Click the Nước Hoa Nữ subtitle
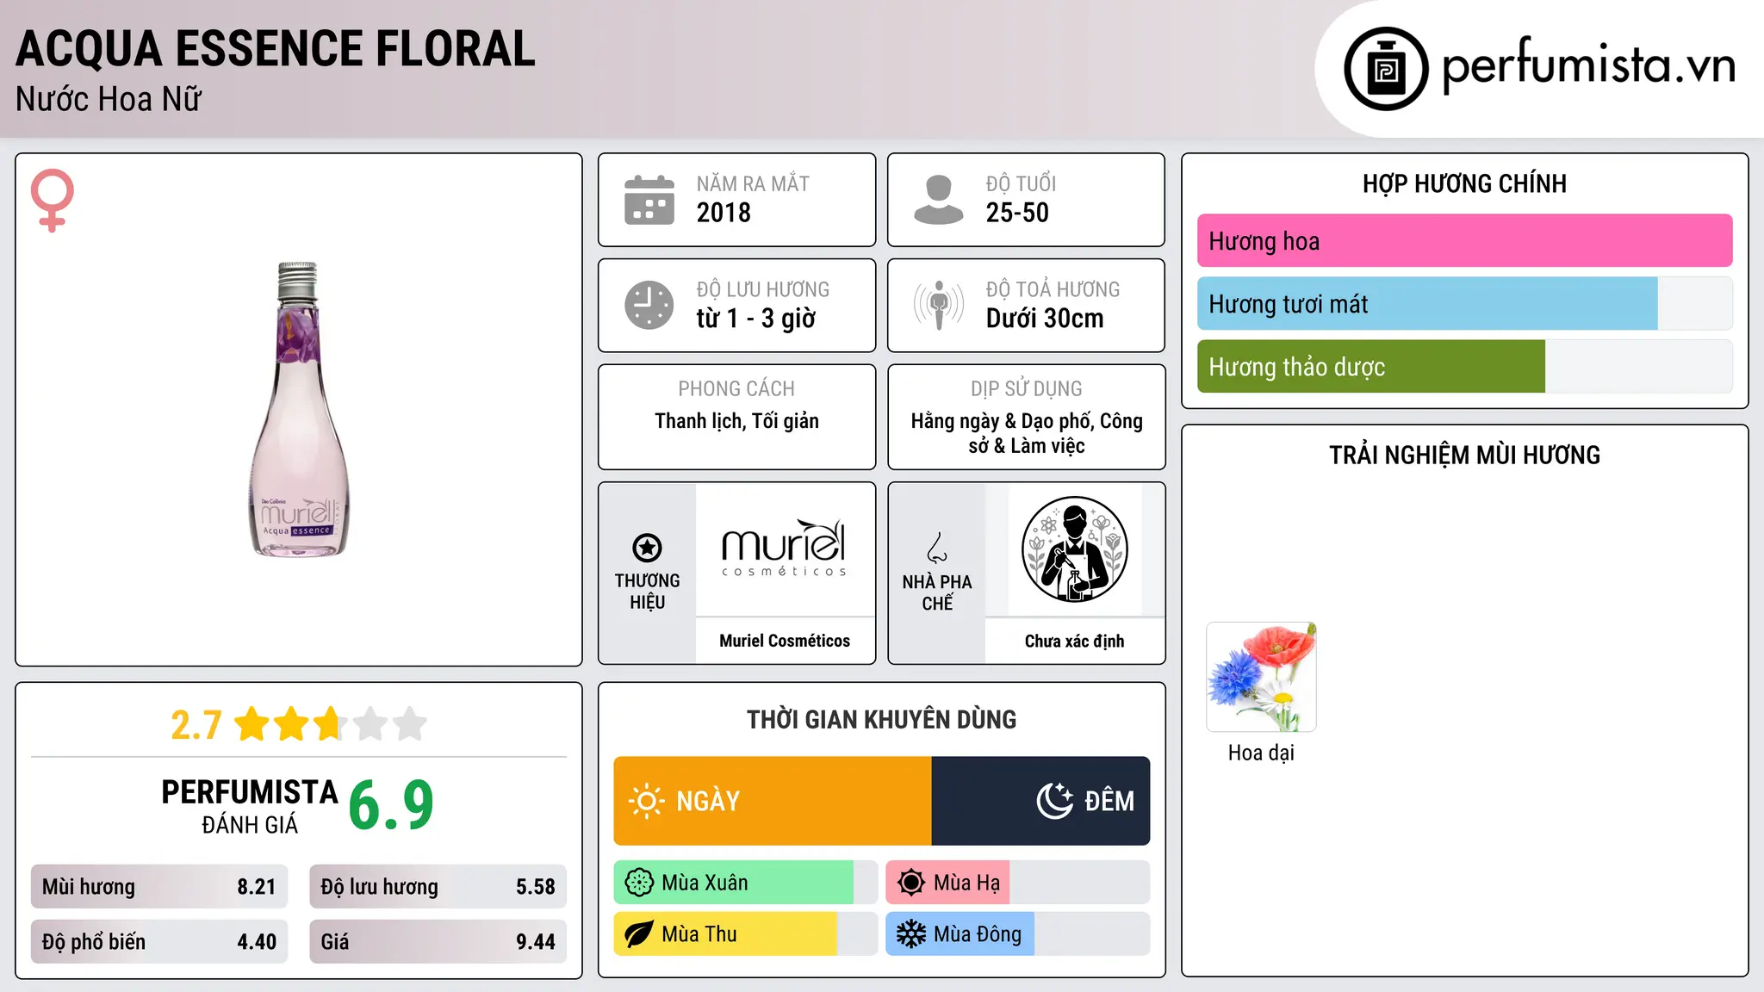The width and height of the screenshot is (1764, 992). point(109,99)
